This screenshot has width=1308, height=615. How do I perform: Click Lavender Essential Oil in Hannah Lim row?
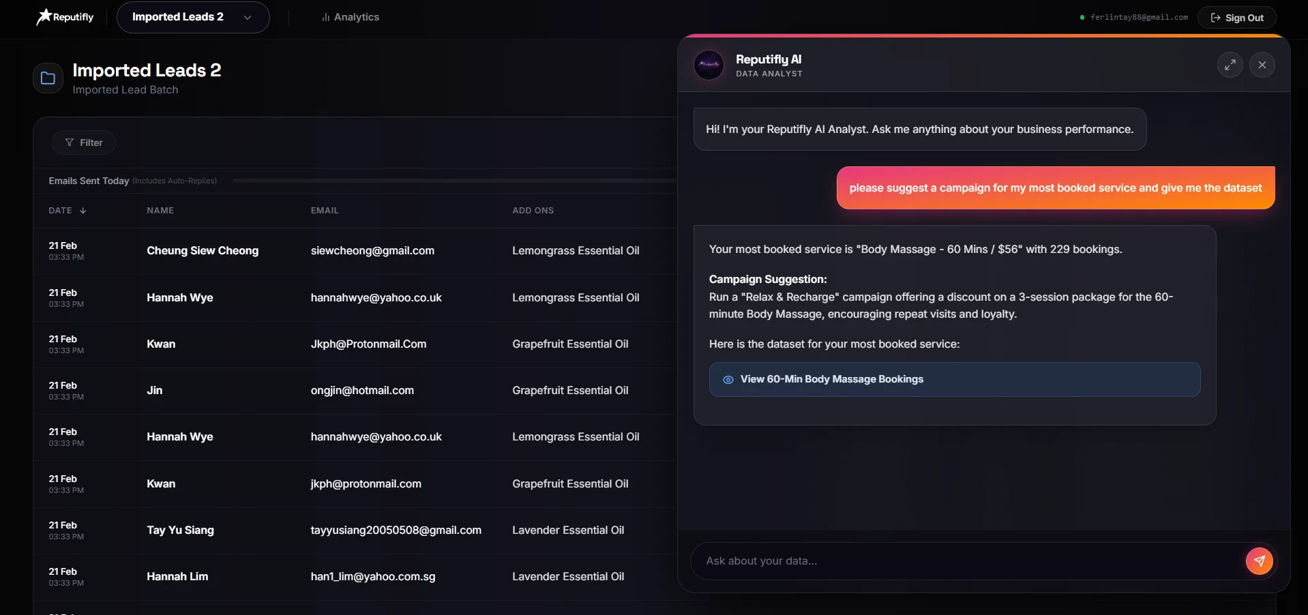tap(568, 577)
